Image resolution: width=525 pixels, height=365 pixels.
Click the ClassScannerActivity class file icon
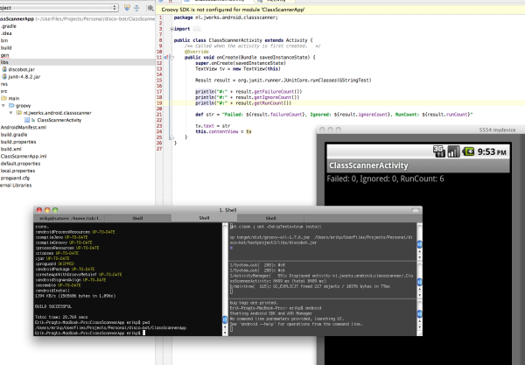pos(27,120)
